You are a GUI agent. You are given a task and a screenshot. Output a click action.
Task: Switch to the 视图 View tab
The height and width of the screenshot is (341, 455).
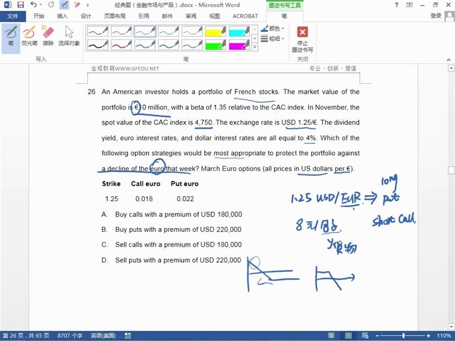tap(214, 16)
